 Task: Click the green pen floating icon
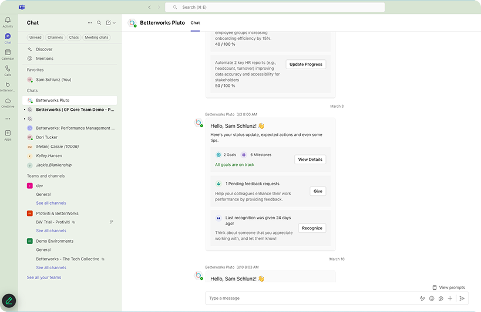[9, 301]
